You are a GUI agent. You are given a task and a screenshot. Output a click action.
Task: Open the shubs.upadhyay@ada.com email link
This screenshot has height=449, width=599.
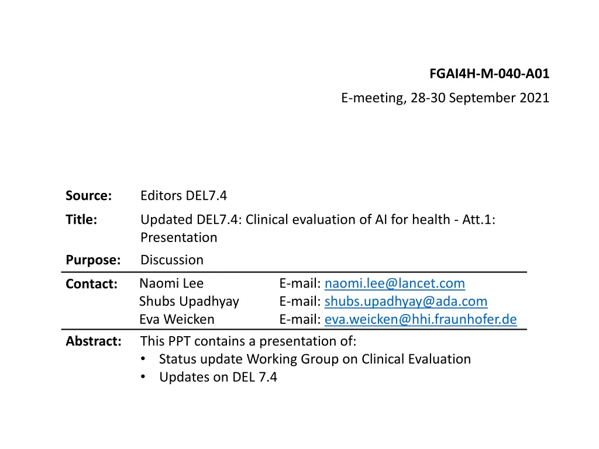point(406,301)
